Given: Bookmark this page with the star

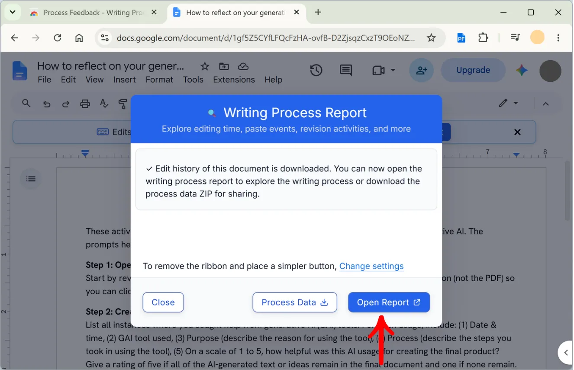Looking at the screenshot, I should pos(431,38).
